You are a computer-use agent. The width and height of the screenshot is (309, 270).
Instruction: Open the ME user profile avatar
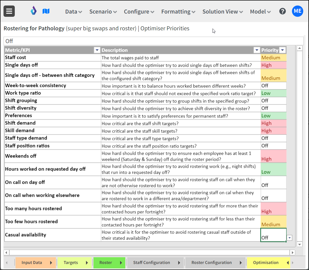297,11
